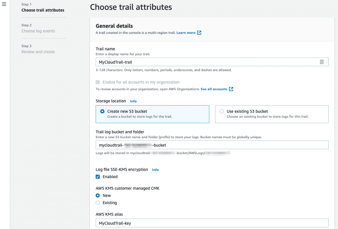Click the password manager icon in Trail name field
The height and width of the screenshot is (229, 338).
321,62
